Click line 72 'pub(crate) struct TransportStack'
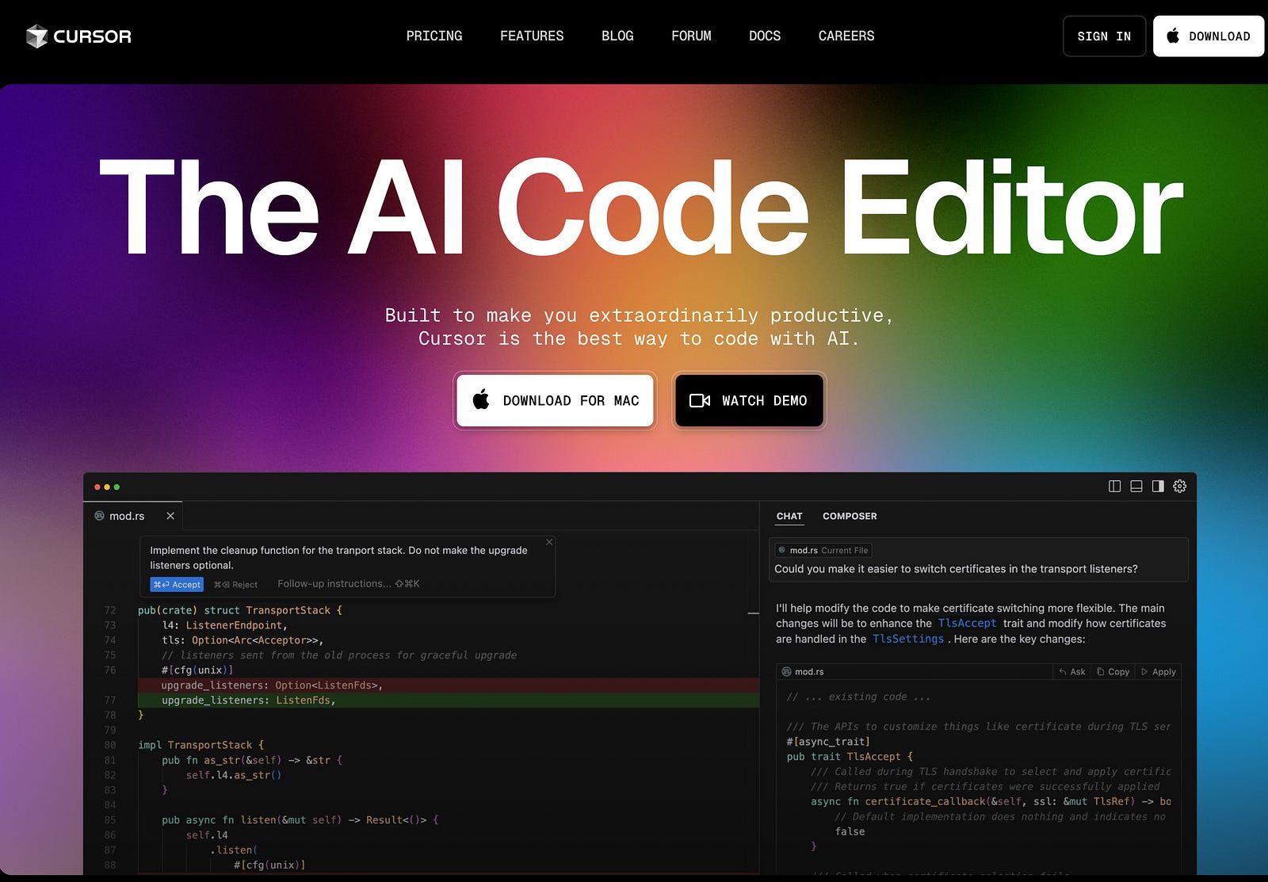Viewport: 1268px width, 882px height. pos(240,610)
